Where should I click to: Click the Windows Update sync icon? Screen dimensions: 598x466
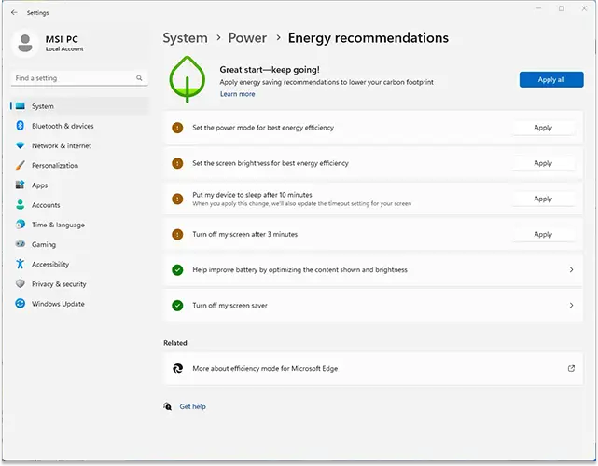tap(20, 304)
